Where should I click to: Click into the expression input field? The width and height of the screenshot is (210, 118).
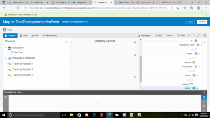click(x=105, y=103)
